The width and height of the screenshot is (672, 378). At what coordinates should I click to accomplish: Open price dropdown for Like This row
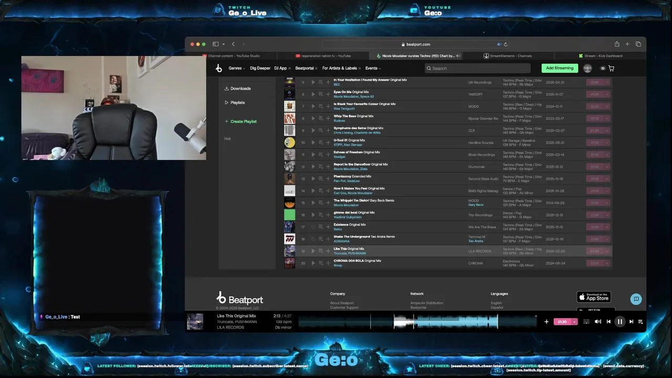pyautogui.click(x=607, y=251)
